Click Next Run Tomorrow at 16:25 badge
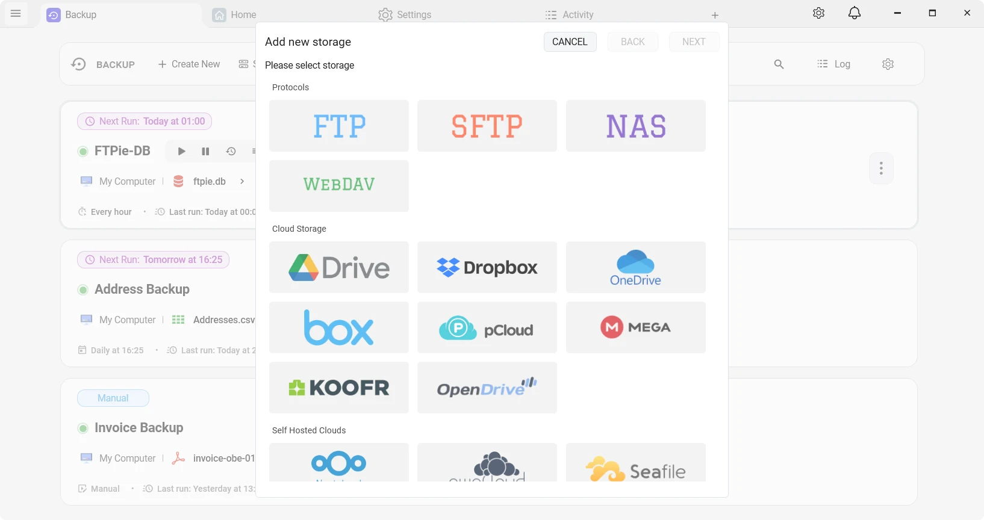 [x=153, y=259]
